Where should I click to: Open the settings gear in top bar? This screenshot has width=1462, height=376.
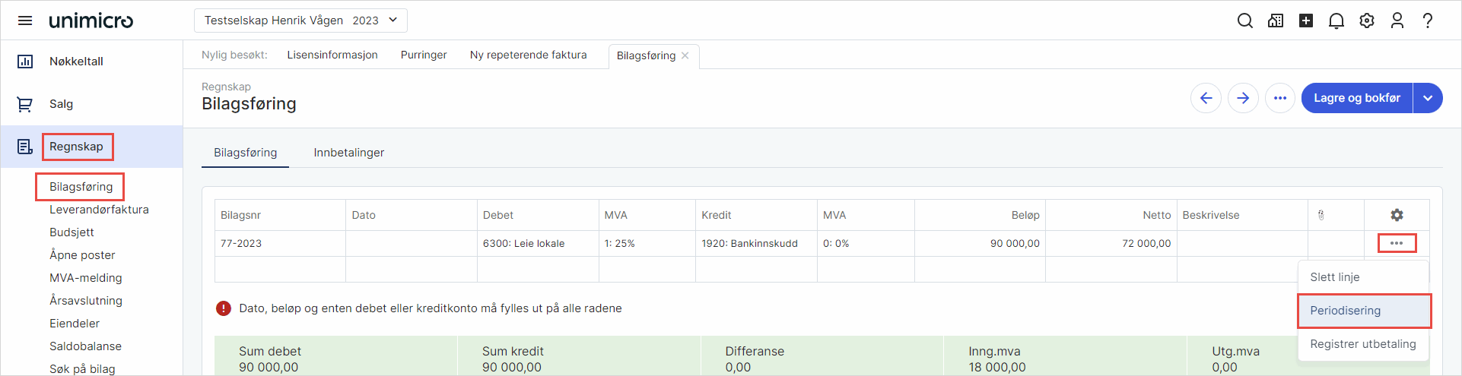1367,21
